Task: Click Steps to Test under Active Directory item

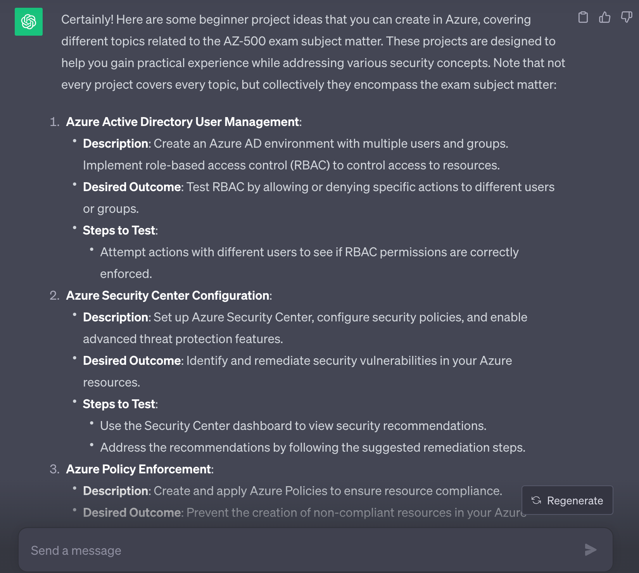Action: [119, 230]
